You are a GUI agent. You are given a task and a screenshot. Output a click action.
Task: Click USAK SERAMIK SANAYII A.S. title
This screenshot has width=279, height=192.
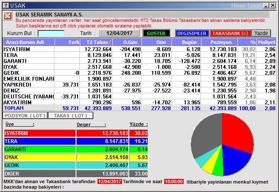tap(49, 14)
